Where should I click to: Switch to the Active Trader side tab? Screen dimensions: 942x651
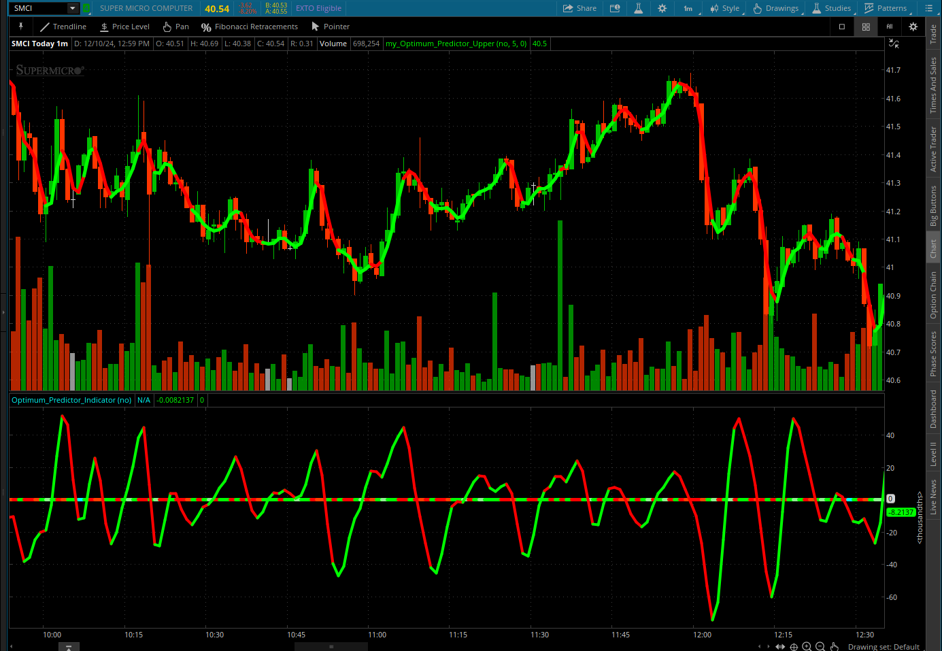coord(933,149)
